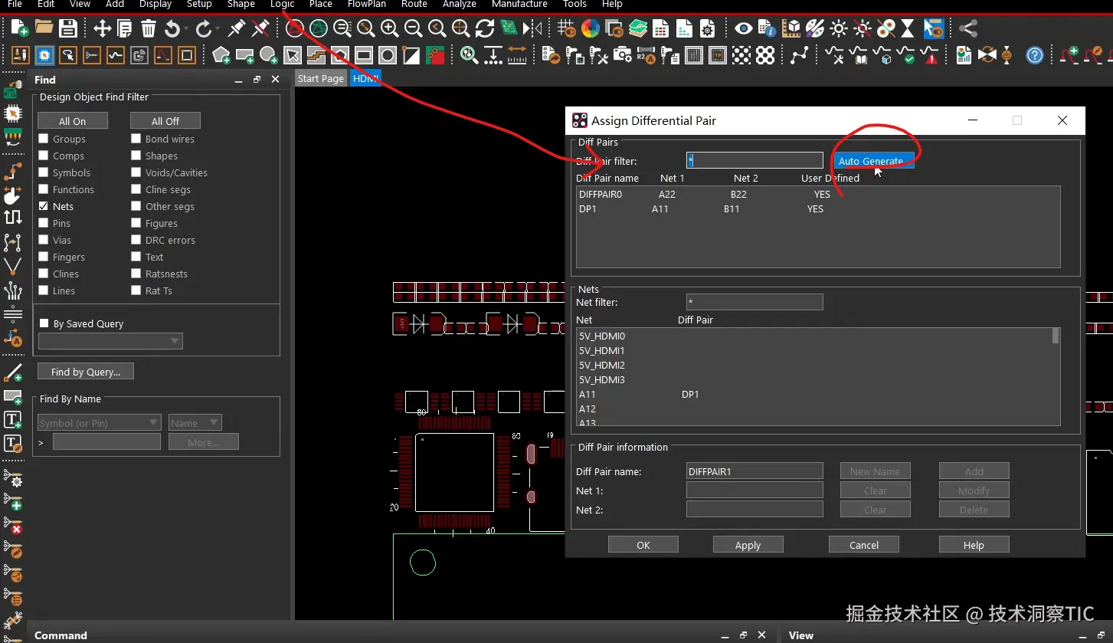
Task: Refresh the canvas display
Action: [485, 29]
